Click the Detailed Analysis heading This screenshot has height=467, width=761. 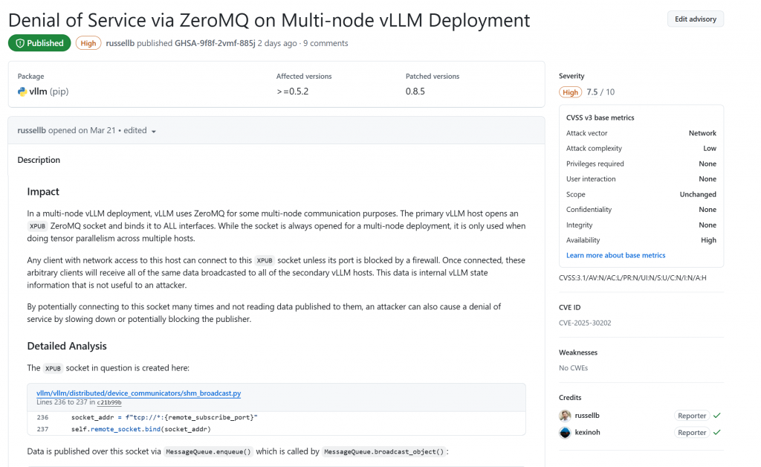67,346
